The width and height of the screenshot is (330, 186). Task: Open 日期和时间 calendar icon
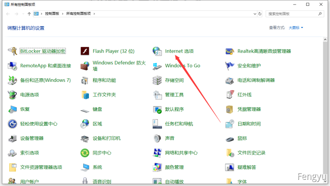coord(230,124)
